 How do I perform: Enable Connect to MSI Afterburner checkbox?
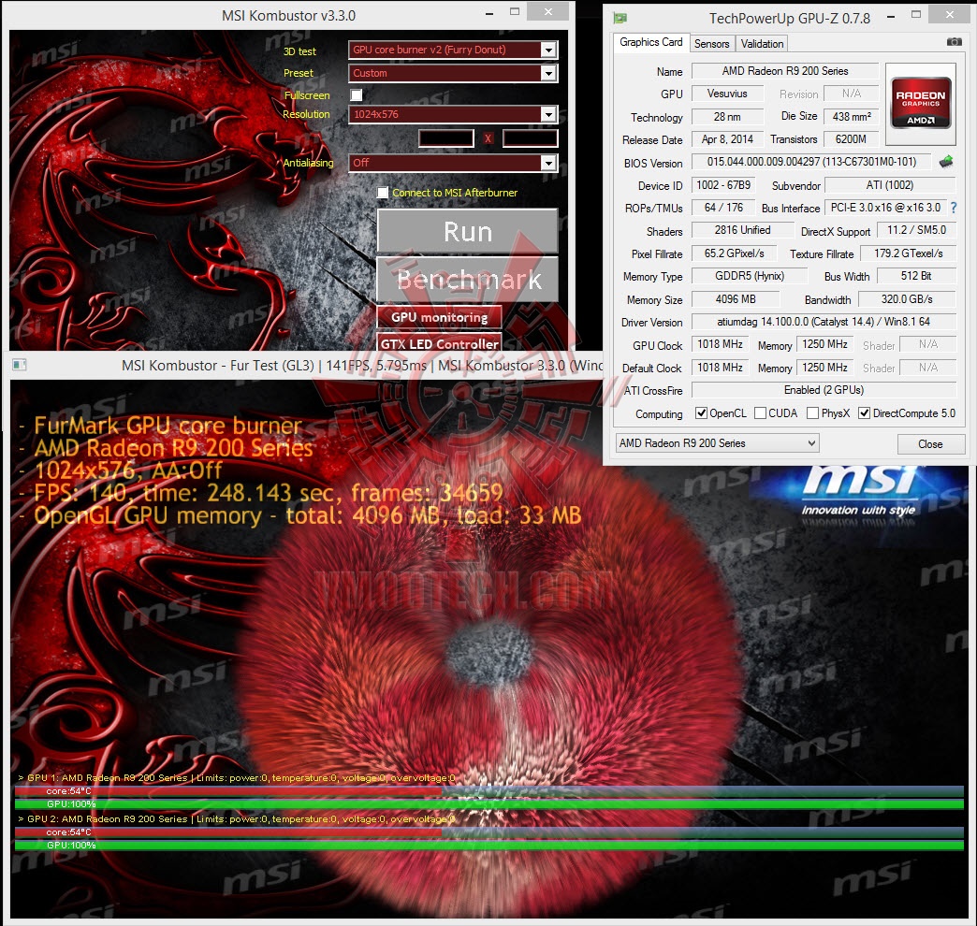point(383,193)
